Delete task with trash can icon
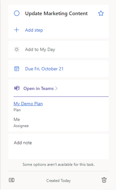The height and width of the screenshot is (190, 116). point(104,180)
